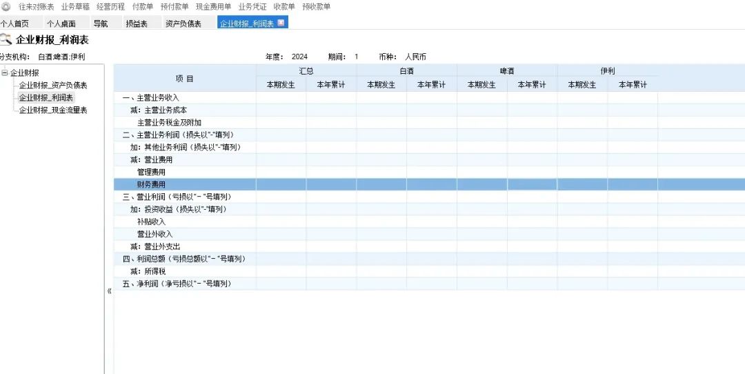Select 企业财报_利润表 in the tree
This screenshot has width=745, height=374.
tap(46, 98)
